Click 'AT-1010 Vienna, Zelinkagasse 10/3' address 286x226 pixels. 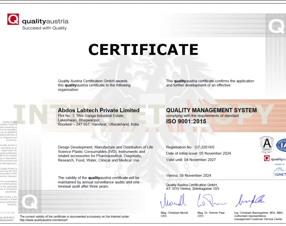tap(192, 189)
